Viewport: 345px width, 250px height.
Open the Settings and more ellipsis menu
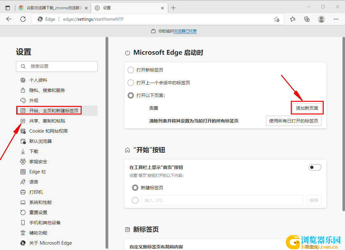click(336, 19)
